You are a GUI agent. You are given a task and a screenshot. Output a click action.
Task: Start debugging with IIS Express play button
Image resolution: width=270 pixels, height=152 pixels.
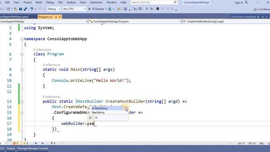(x=89, y=9)
